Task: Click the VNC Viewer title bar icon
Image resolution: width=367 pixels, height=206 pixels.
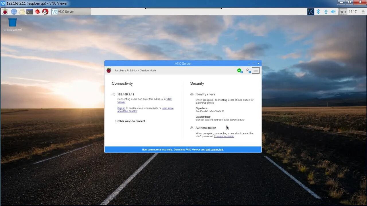Action: pos(3,3)
